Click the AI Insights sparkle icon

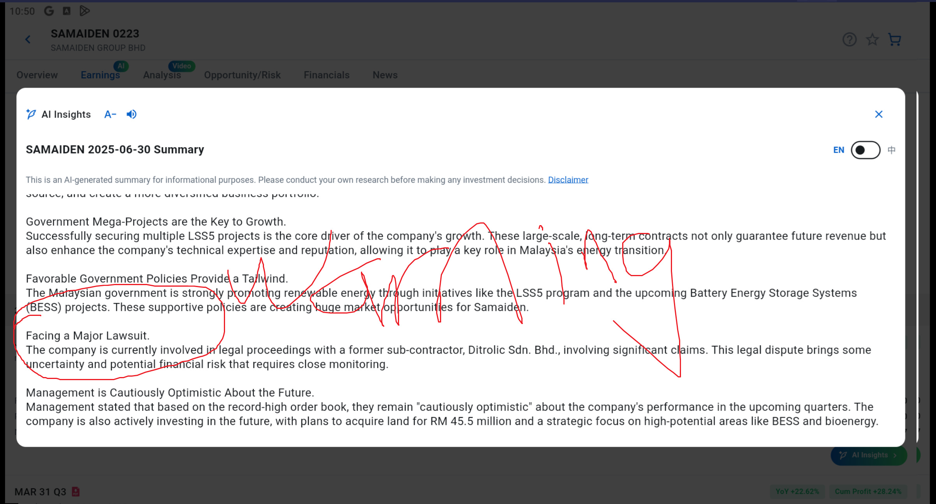31,114
